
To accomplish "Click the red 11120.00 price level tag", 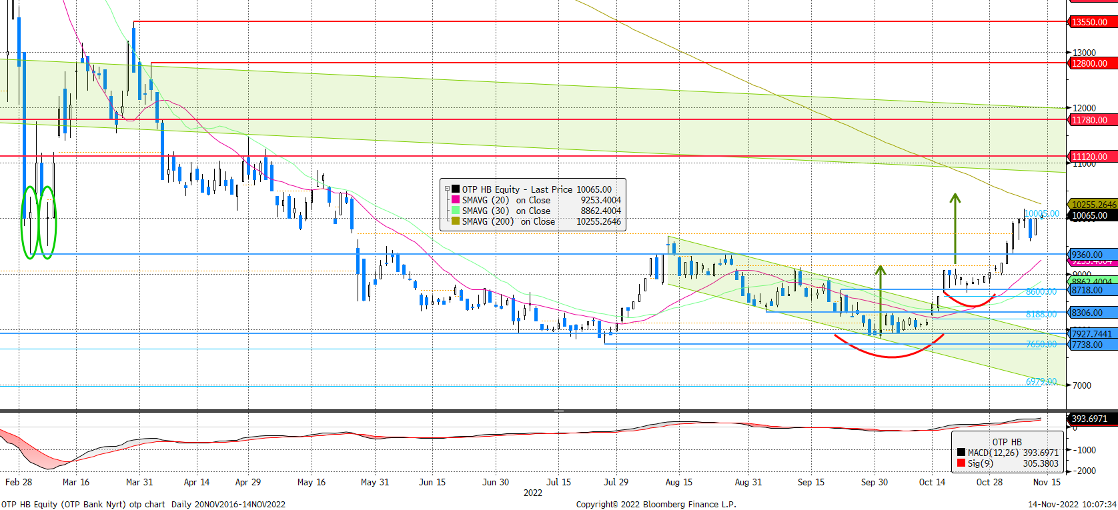I will pos(1091,157).
